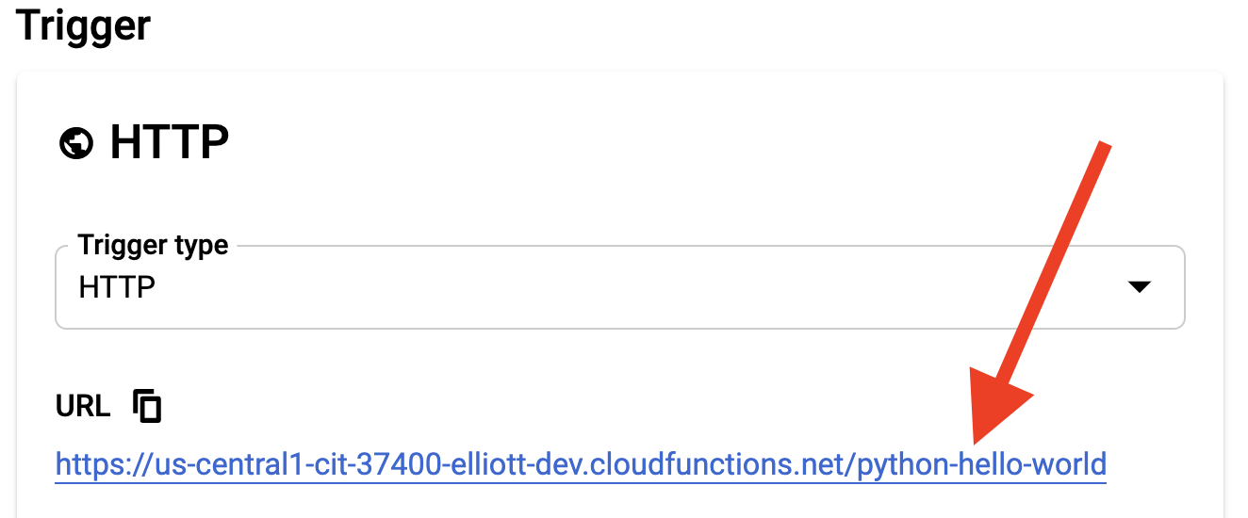Viewport: 1248px width, 518px height.
Task: Expand the Trigger type dropdown
Action: click(619, 287)
